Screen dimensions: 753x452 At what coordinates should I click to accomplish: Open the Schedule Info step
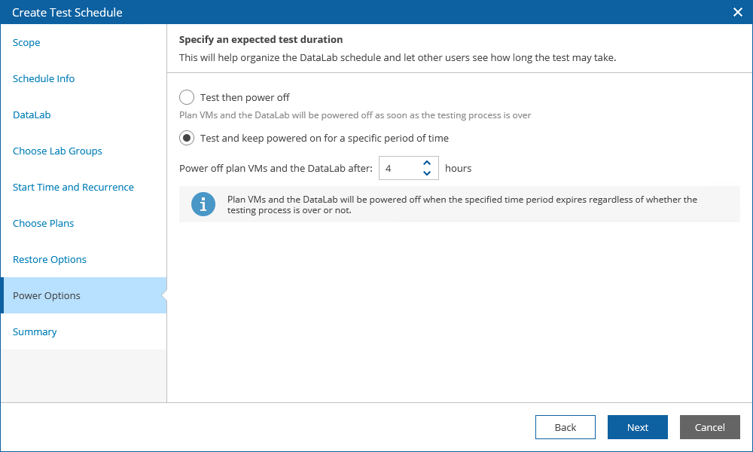click(x=44, y=78)
